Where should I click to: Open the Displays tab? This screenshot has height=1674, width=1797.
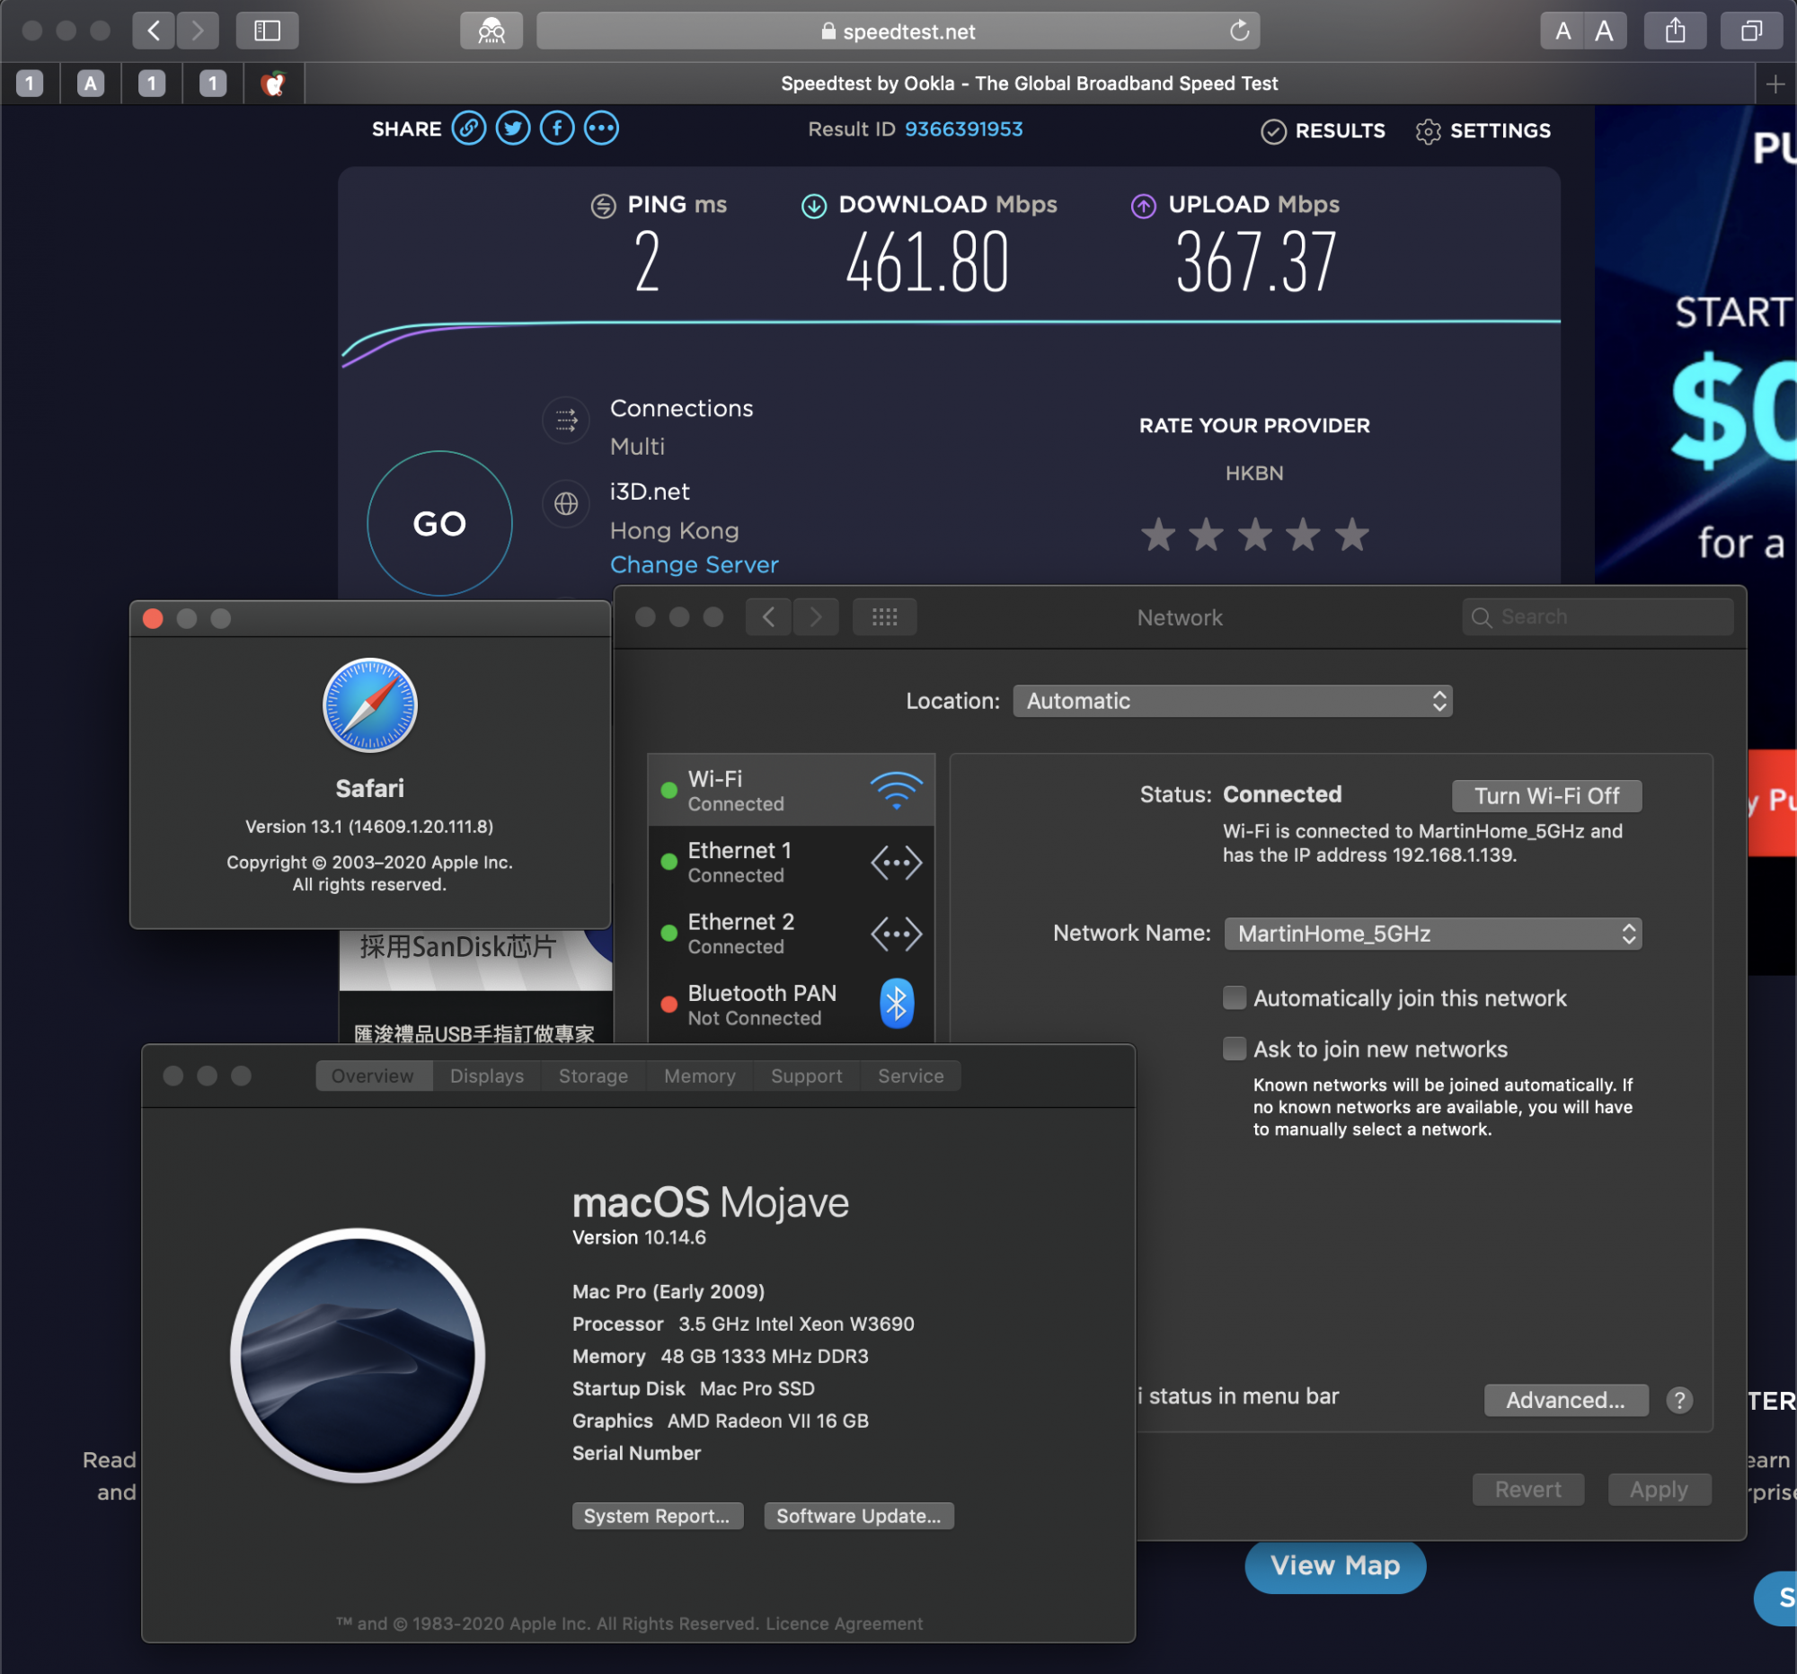[486, 1076]
